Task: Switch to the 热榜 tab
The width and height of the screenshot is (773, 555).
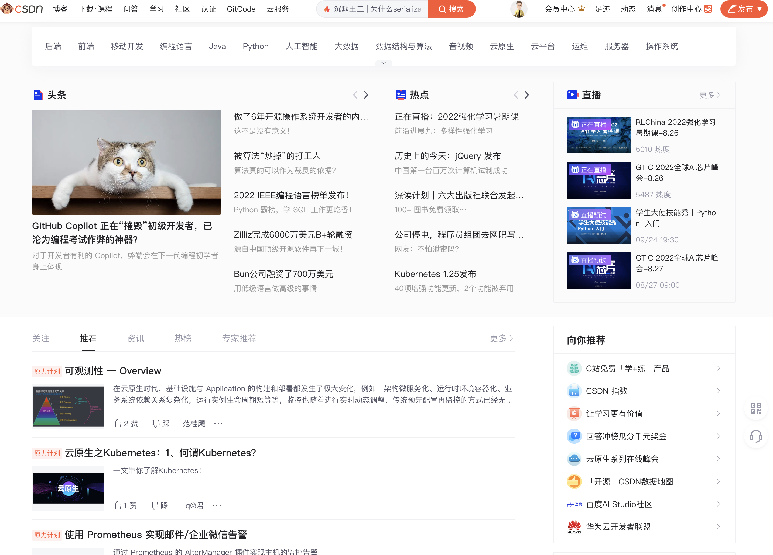Action: coord(183,338)
